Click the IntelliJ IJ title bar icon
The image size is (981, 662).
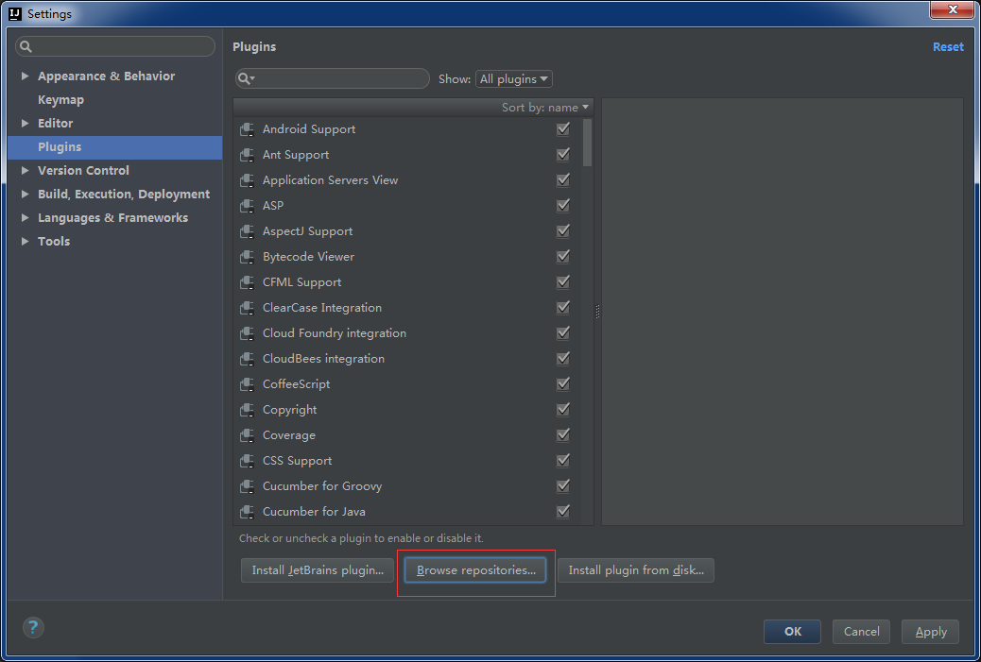click(15, 14)
